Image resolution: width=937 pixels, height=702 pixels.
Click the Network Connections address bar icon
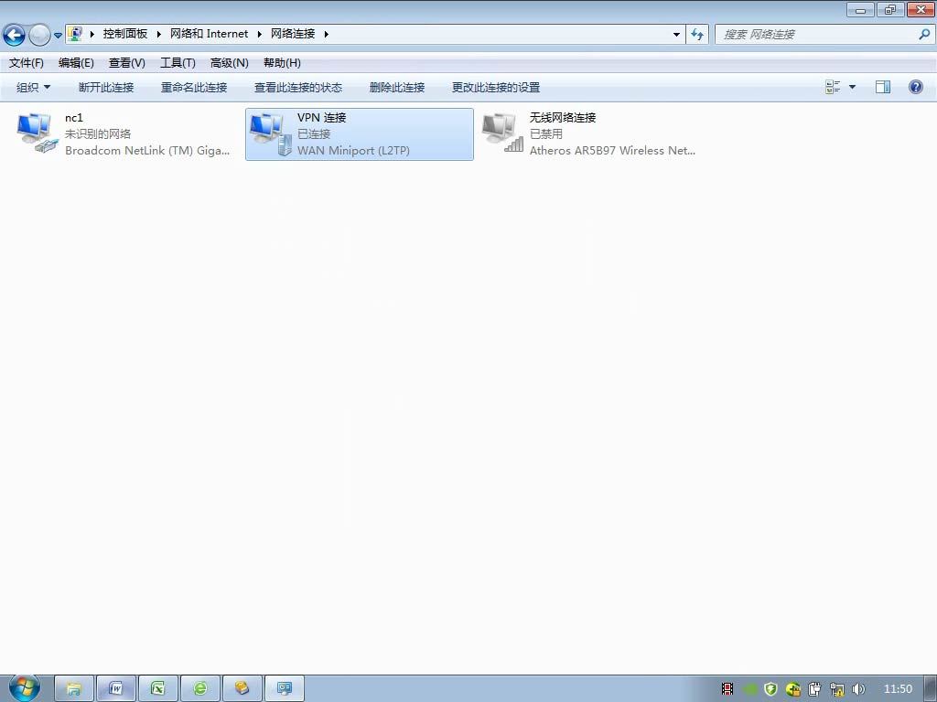point(75,34)
